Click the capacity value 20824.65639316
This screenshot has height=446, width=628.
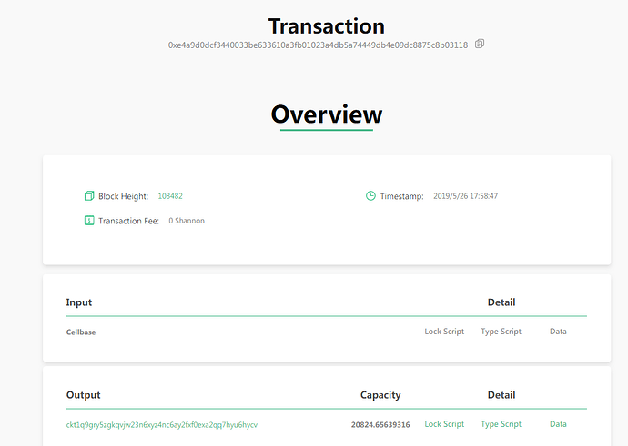click(380, 424)
